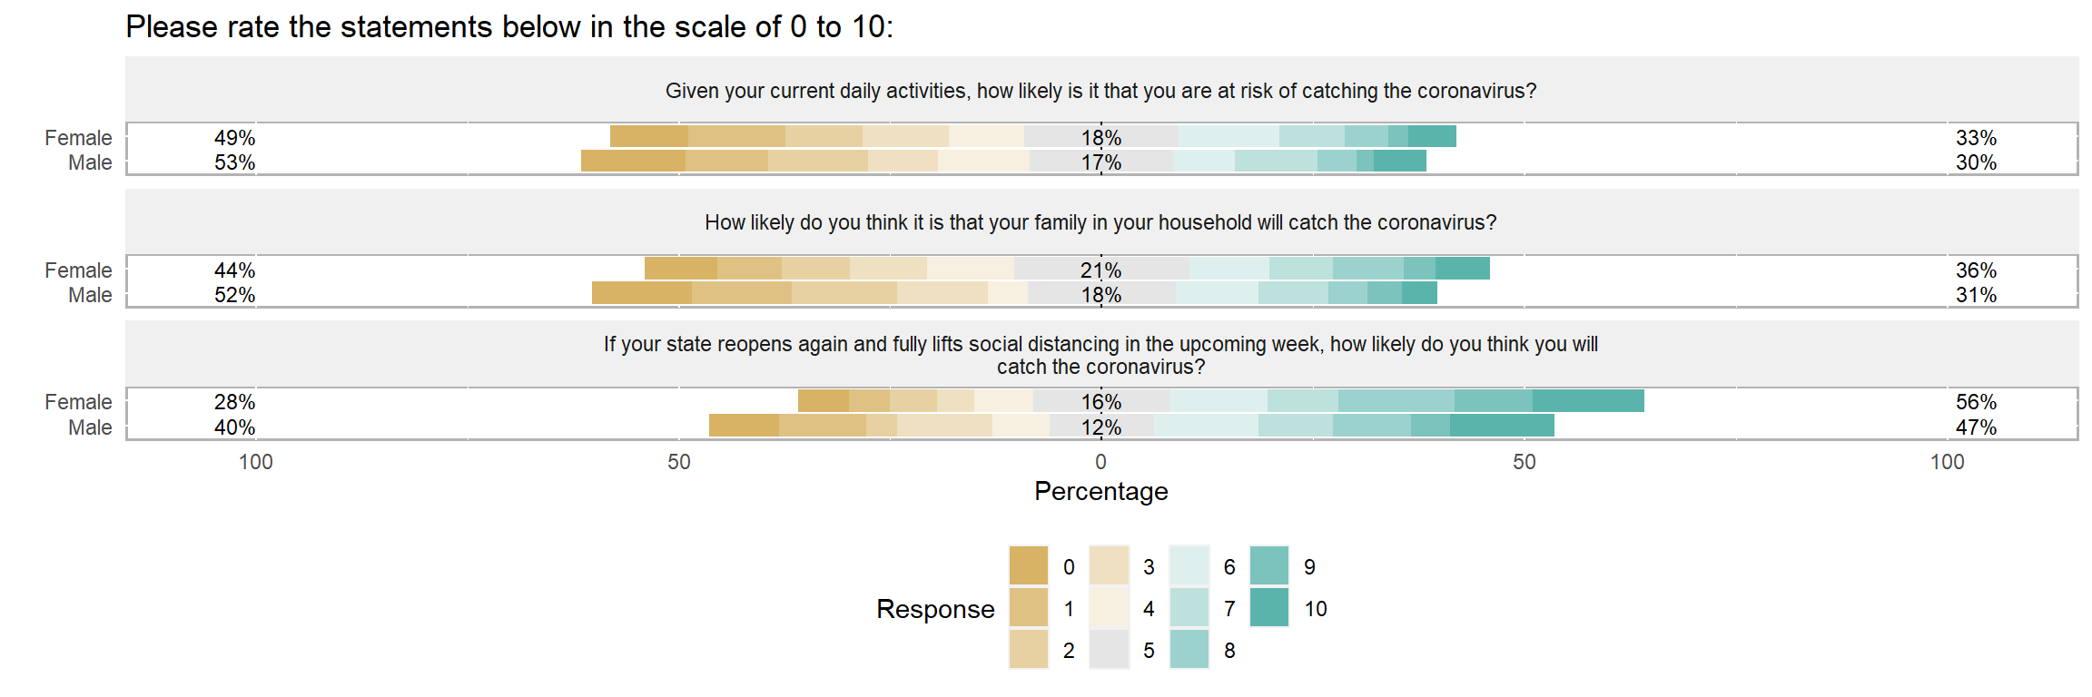Select the legend swatch for response 7
The width and height of the screenshot is (2092, 697).
pos(1189,607)
